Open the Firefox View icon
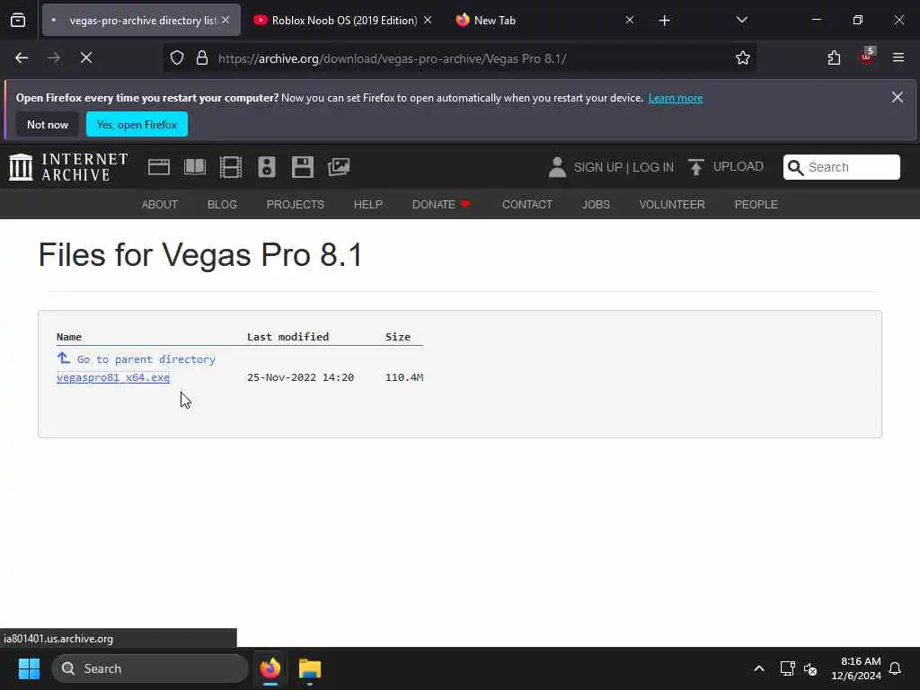This screenshot has height=690, width=920. [18, 21]
